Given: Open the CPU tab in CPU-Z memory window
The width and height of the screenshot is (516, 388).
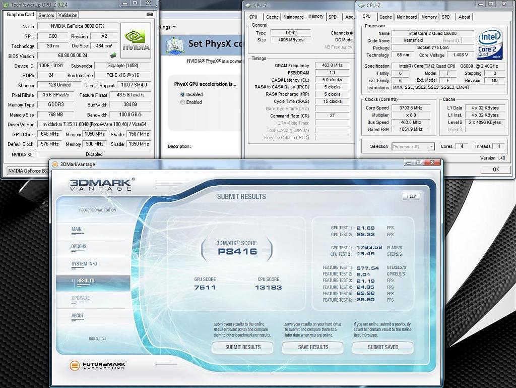Looking at the screenshot, I should tap(253, 17).
